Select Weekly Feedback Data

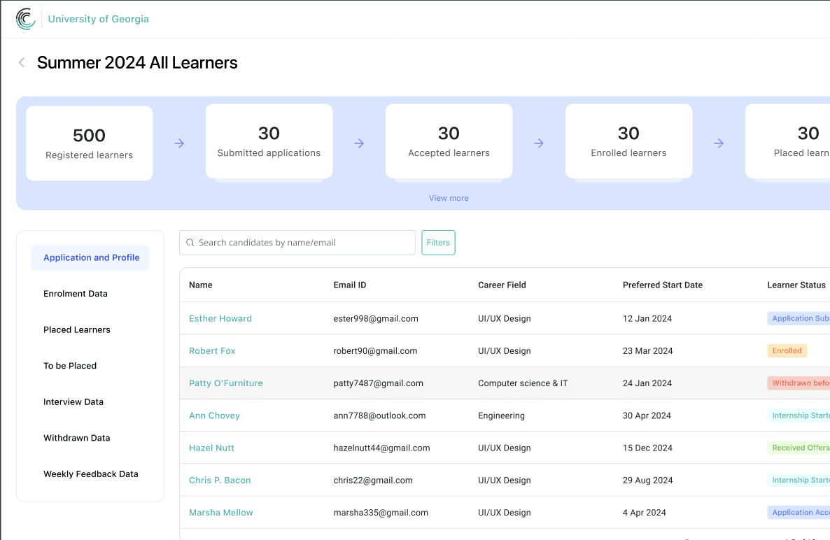click(90, 474)
